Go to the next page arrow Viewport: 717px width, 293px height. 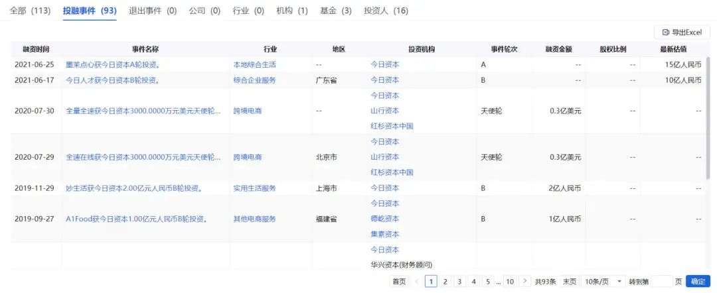coord(525,281)
